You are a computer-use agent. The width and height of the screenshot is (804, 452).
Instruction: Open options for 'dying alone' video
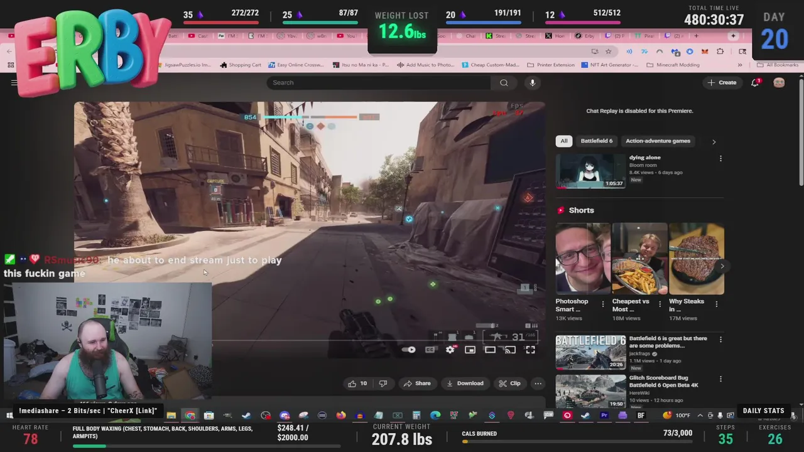point(720,158)
